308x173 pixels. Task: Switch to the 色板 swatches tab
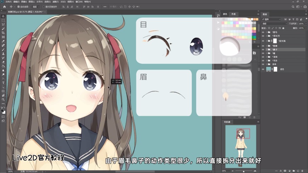(233, 14)
